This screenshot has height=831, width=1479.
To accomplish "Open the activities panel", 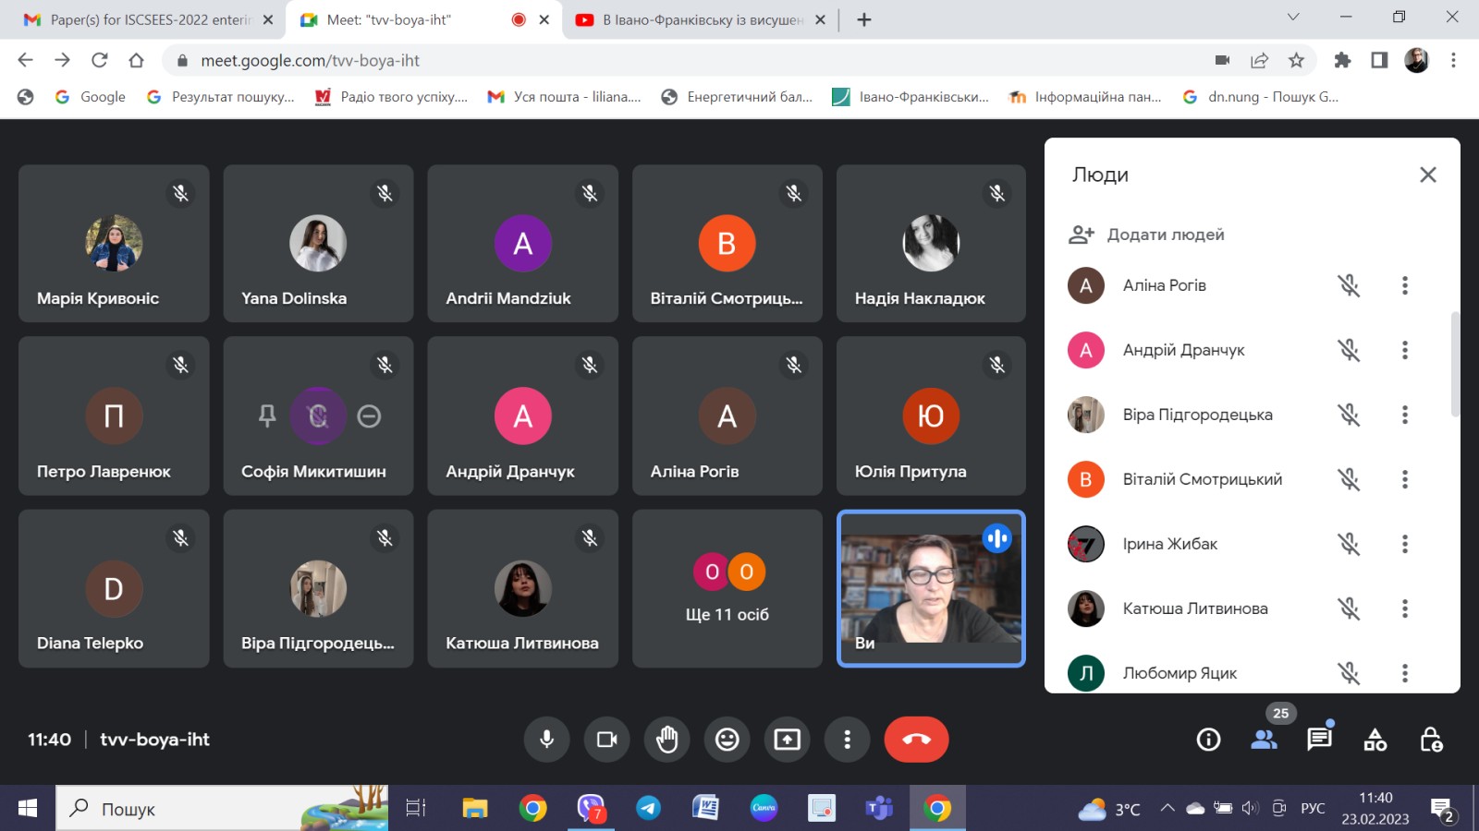I will tap(1375, 739).
